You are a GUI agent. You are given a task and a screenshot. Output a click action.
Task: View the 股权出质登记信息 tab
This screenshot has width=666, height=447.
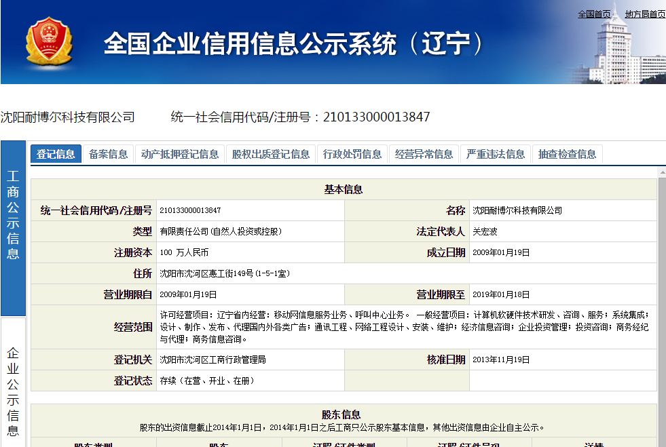pyautogui.click(x=270, y=154)
